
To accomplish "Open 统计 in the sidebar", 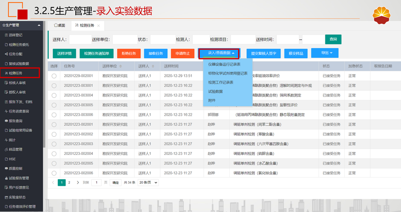I will pos(10,140).
